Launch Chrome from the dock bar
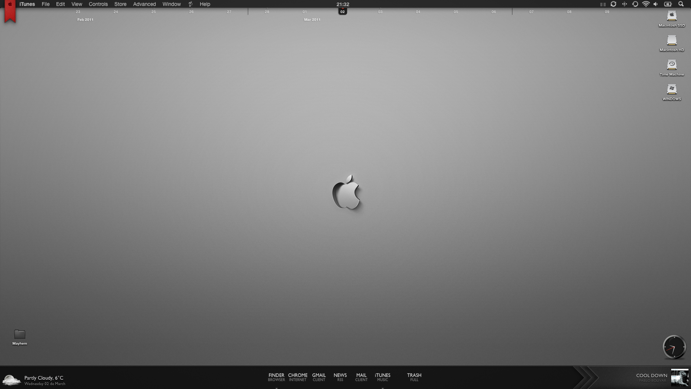This screenshot has height=389, width=691. click(298, 377)
